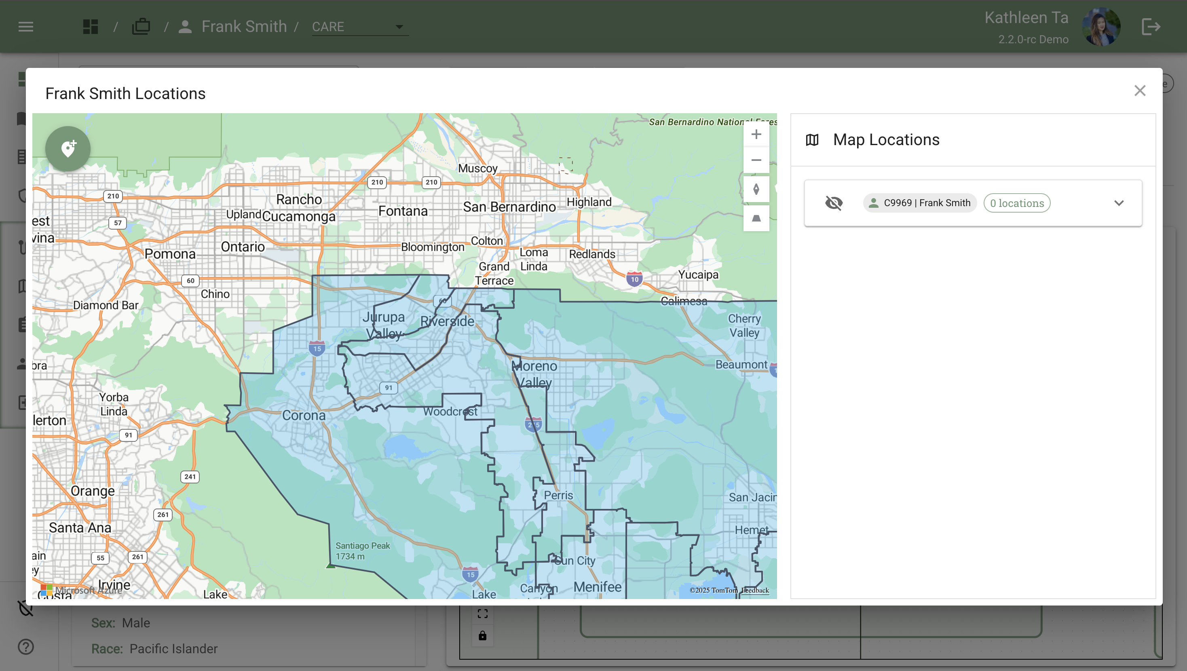Click the Frank Smith breadcrumb link
The width and height of the screenshot is (1187, 671).
(x=243, y=26)
